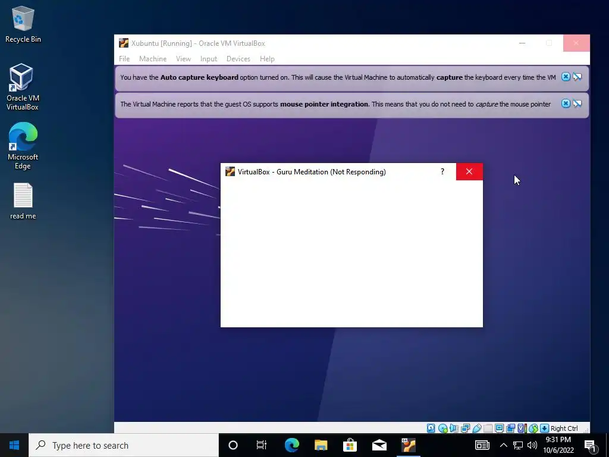Open News and interests taskbar icon
The height and width of the screenshot is (457, 609).
pyautogui.click(x=482, y=445)
